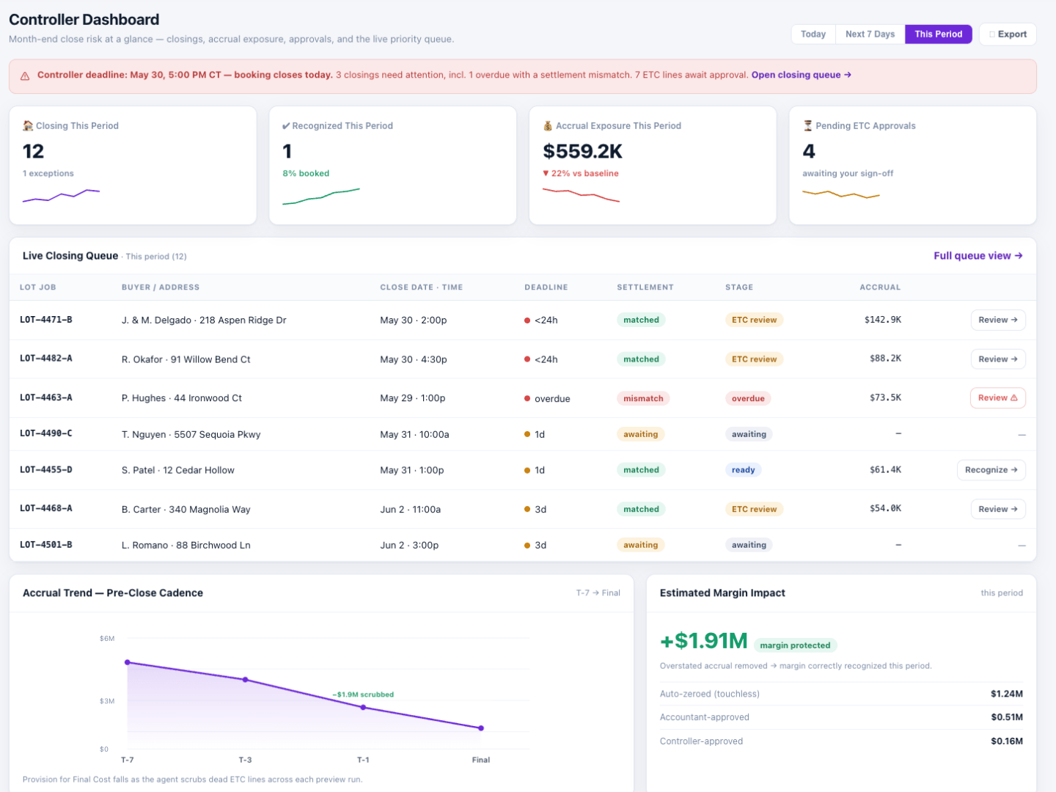
Task: Click the matched settlement badge for B. Carter
Action: point(641,510)
